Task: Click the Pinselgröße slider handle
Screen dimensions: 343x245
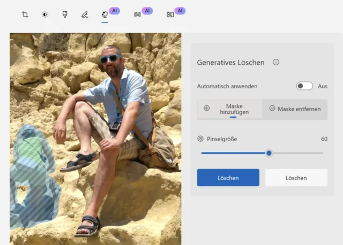Action: coord(269,153)
